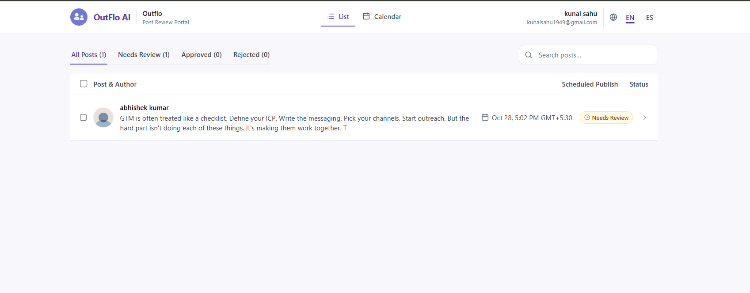This screenshot has width=750, height=293.
Task: Click the Oct 28, 5:02 PM date
Action: point(532,118)
